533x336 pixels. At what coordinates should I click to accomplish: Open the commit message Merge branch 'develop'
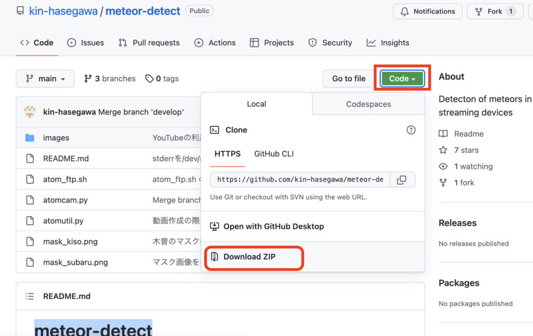tap(141, 112)
